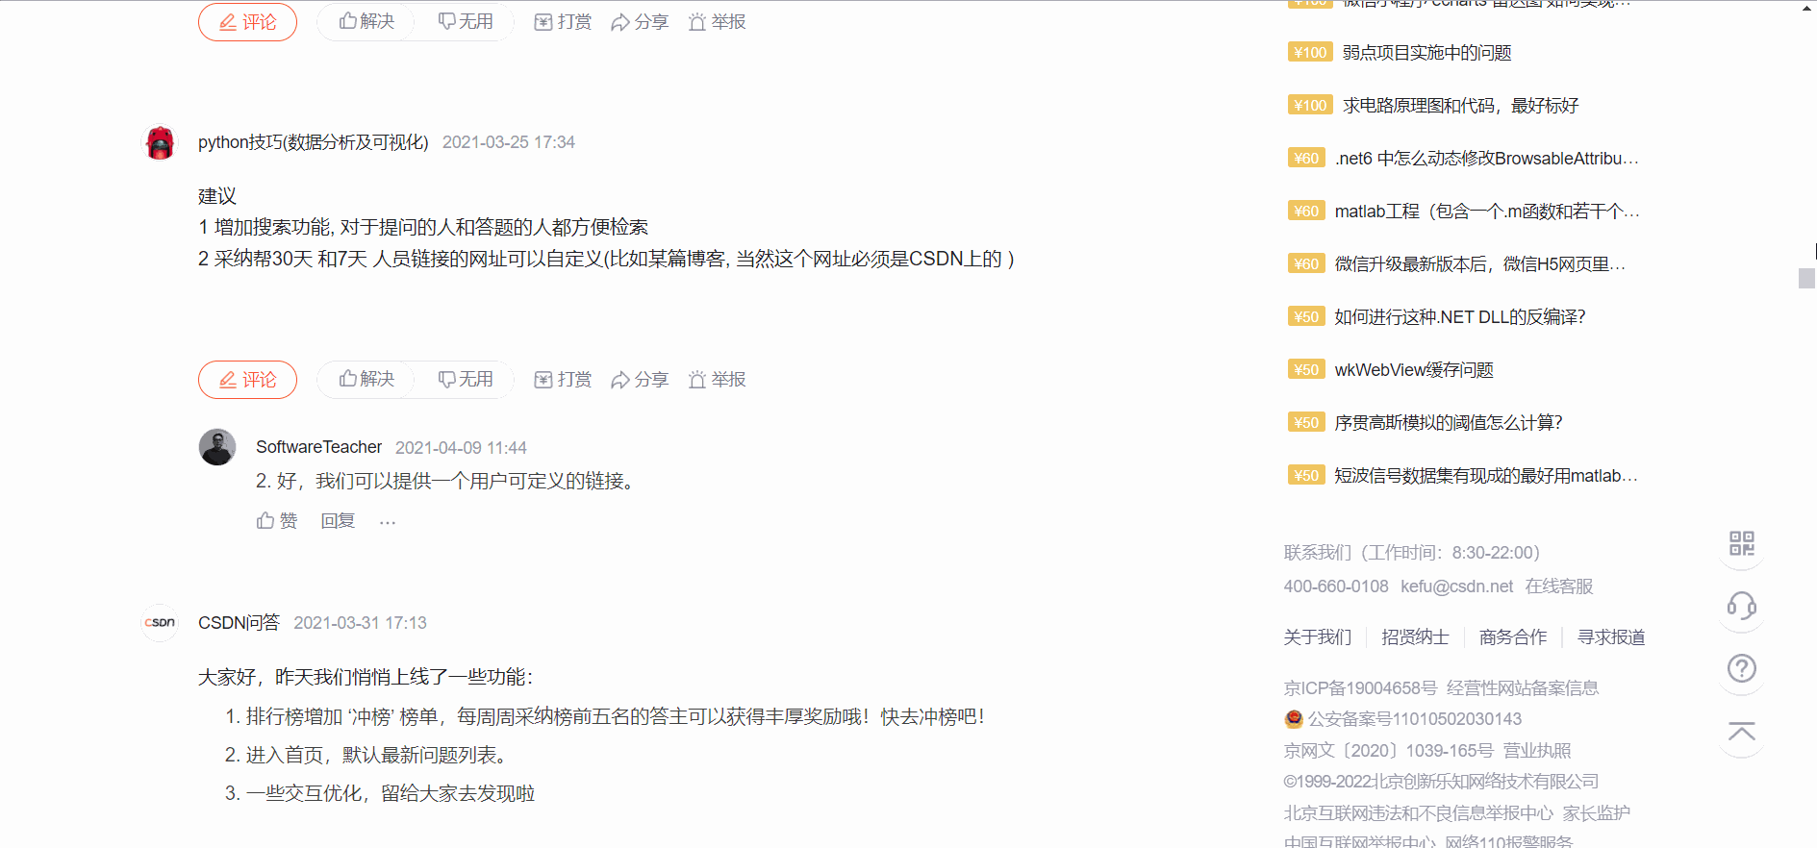Open question 弱点项目实施中的问题
The image size is (1817, 848).
tap(1426, 53)
